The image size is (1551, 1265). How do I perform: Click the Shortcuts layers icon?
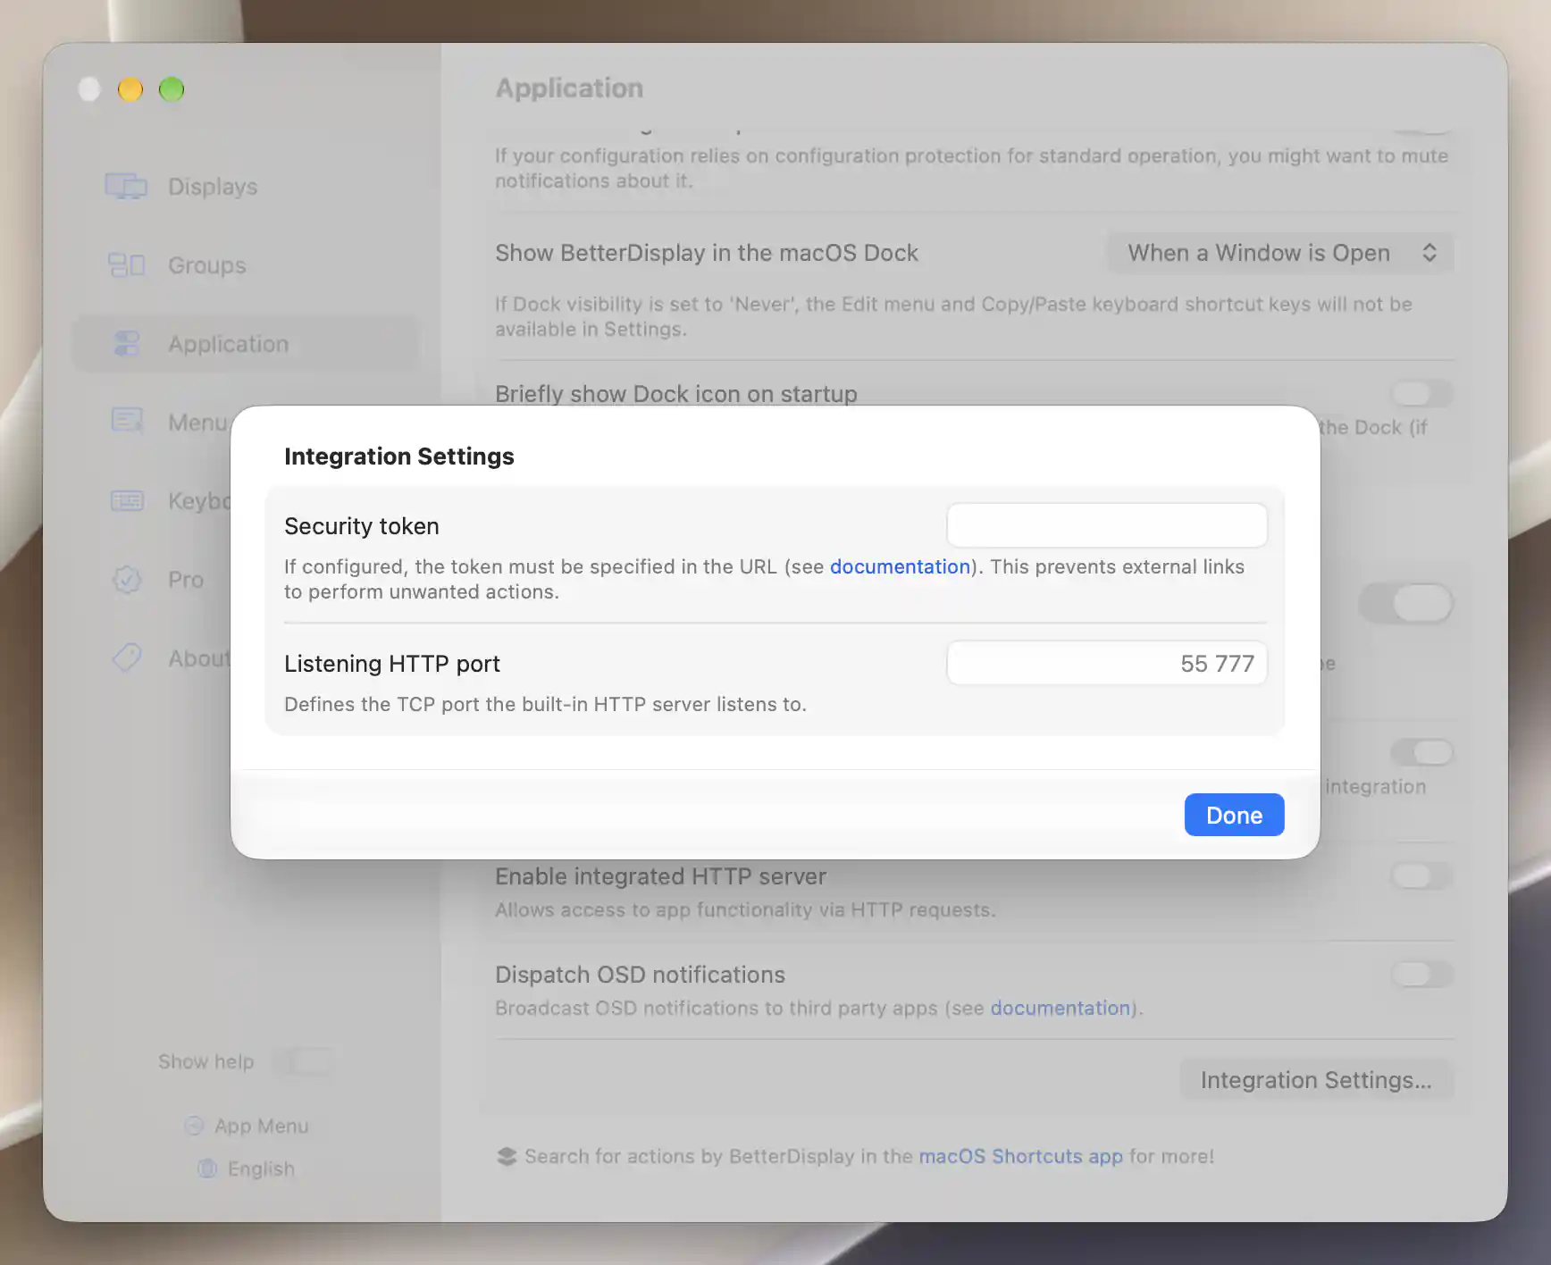507,1156
